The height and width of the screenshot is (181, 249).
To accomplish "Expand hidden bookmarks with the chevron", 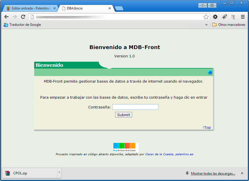I will (x=206, y=25).
